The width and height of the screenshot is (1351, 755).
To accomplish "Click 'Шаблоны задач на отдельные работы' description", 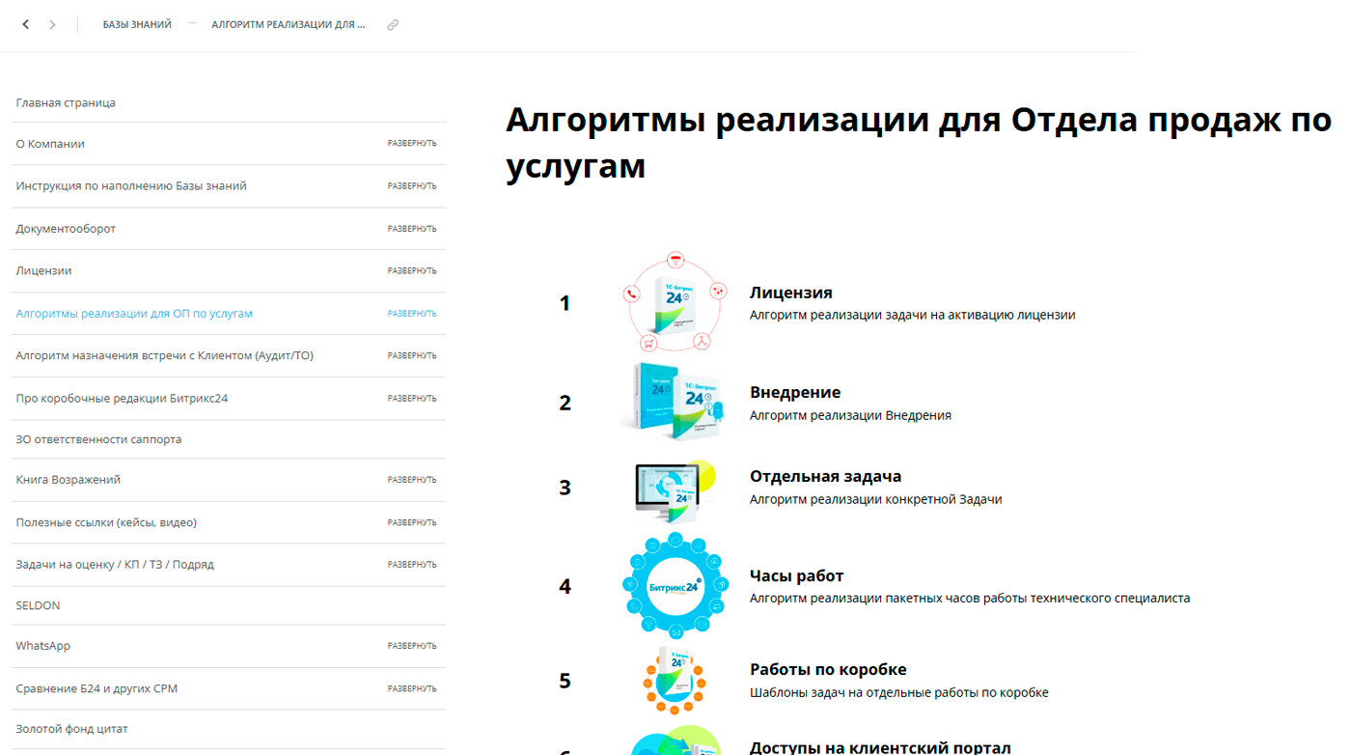I will (899, 692).
